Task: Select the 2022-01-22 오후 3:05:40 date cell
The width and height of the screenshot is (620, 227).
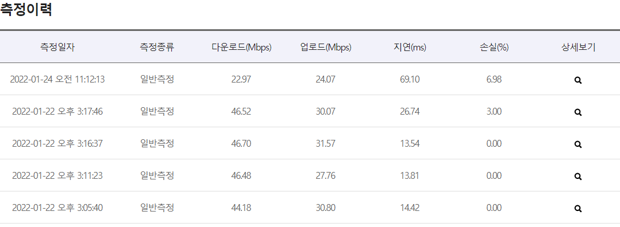Action: point(57,208)
